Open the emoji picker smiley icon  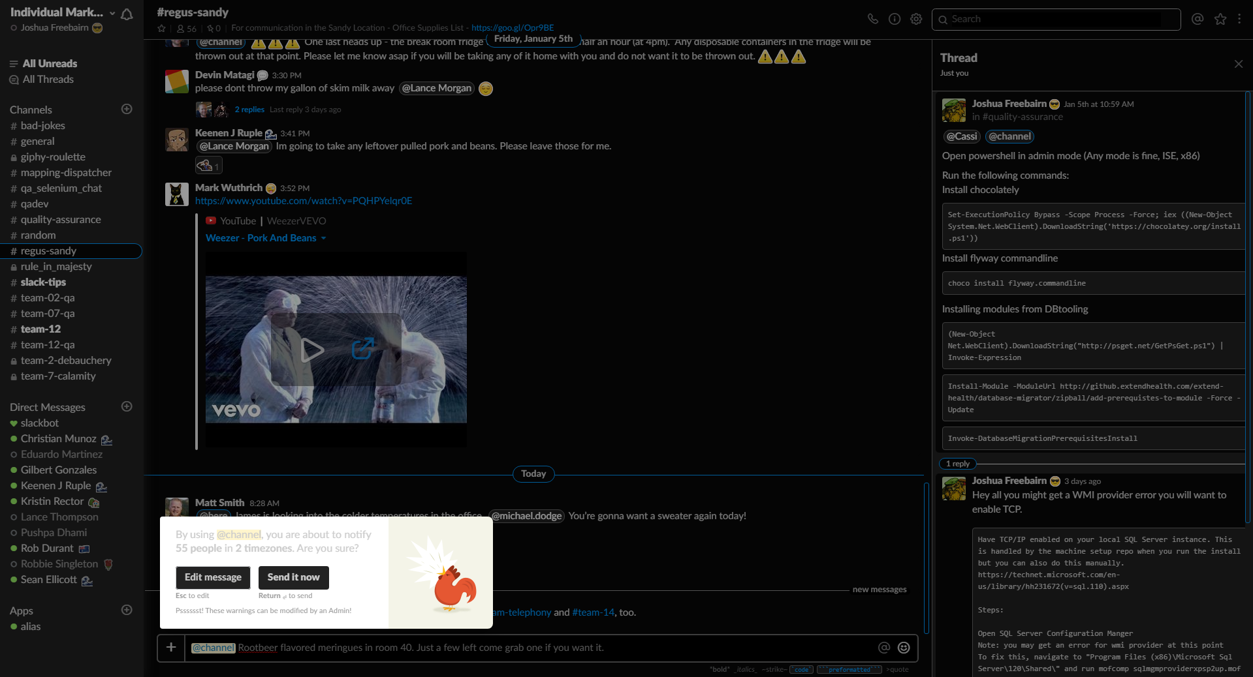904,648
